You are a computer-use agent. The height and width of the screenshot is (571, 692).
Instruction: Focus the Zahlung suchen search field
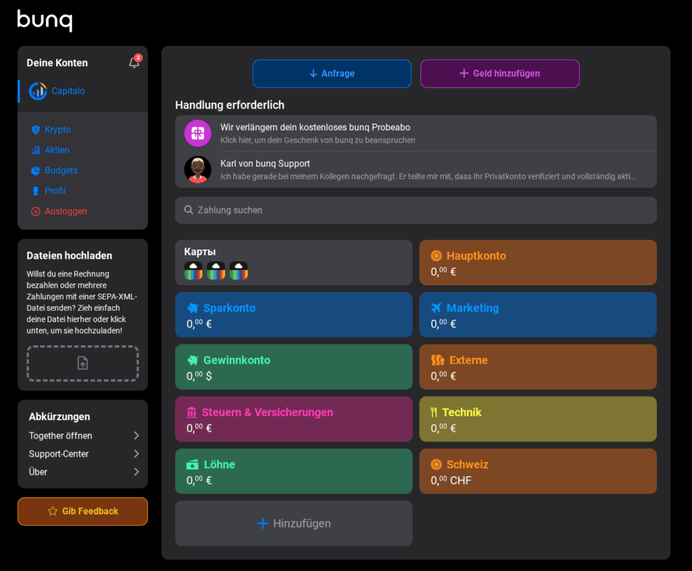pos(416,210)
